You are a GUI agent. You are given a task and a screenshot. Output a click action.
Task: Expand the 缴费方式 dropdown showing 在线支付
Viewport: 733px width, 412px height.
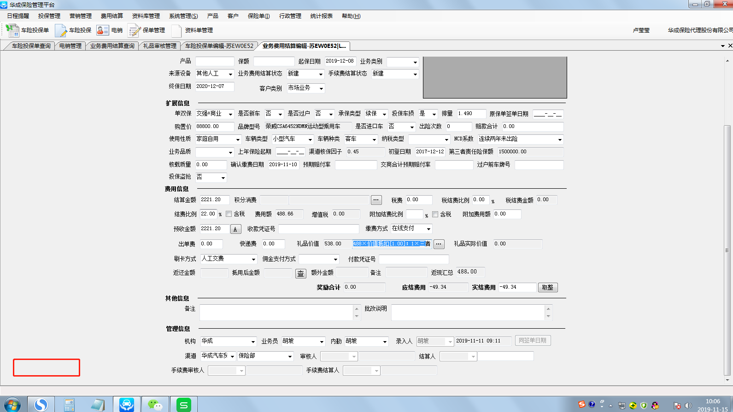(x=428, y=229)
